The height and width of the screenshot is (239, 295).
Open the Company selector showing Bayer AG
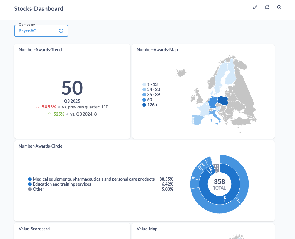pyautogui.click(x=36, y=31)
